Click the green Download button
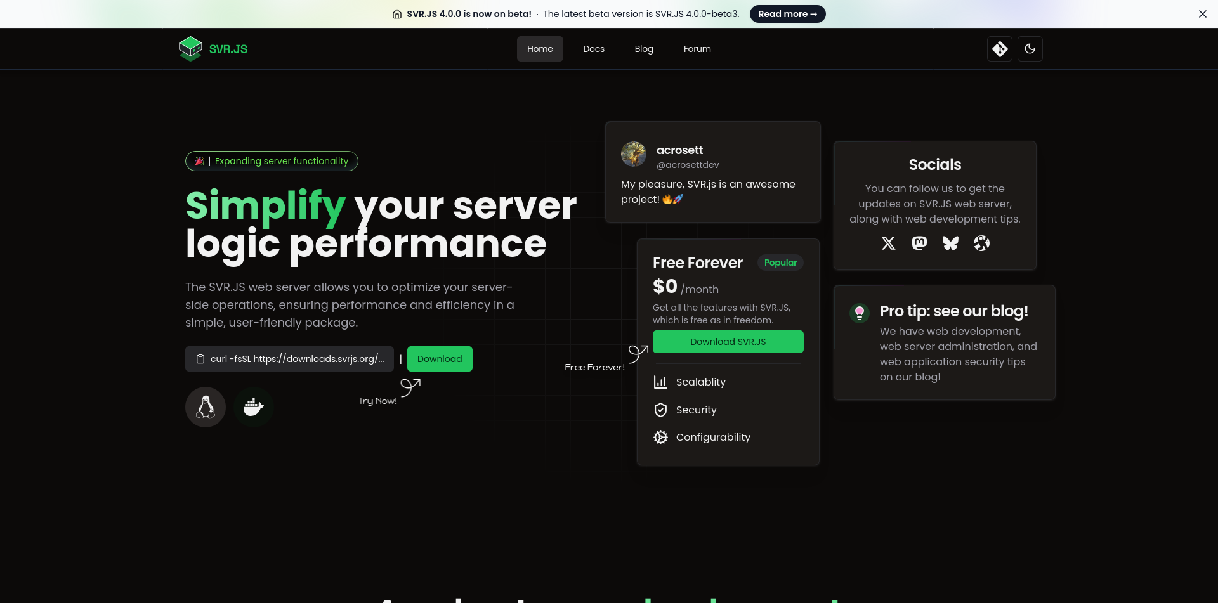The height and width of the screenshot is (603, 1218). (440, 359)
